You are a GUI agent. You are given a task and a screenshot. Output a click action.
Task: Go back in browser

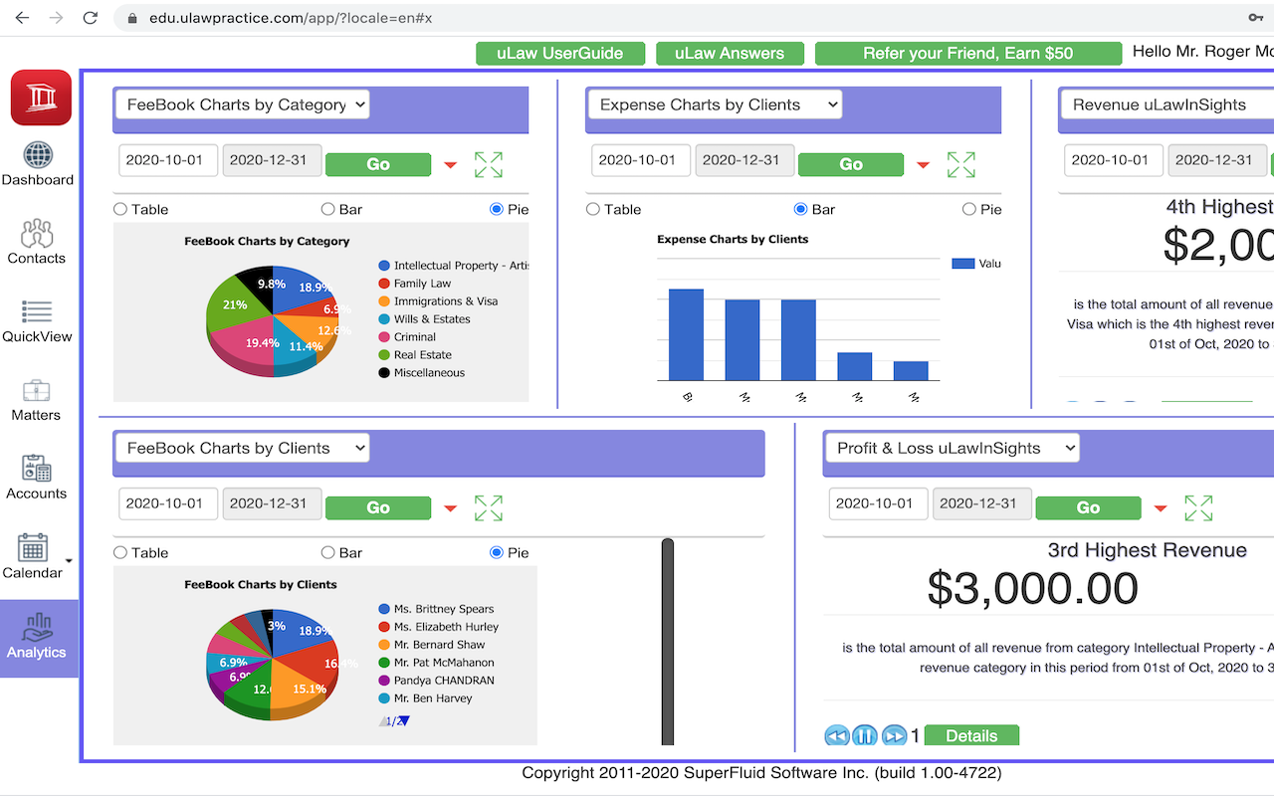click(x=23, y=18)
